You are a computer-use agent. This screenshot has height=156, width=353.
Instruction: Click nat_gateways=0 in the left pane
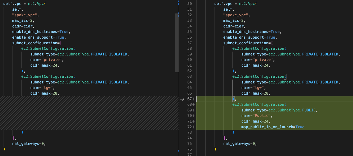point(29,144)
